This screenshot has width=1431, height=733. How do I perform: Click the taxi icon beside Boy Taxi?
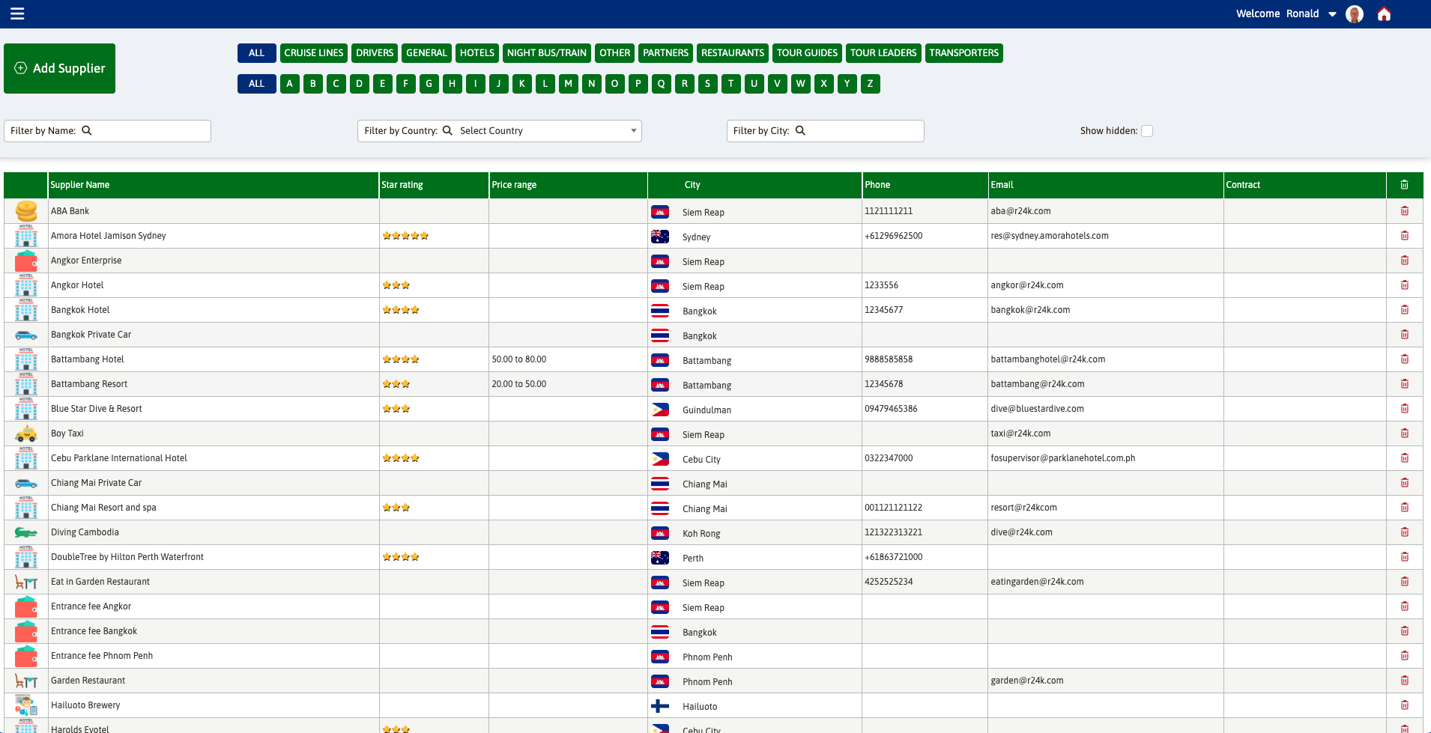coord(26,433)
